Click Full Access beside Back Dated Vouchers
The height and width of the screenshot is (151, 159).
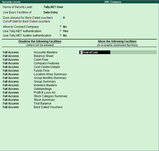(x=11, y=107)
